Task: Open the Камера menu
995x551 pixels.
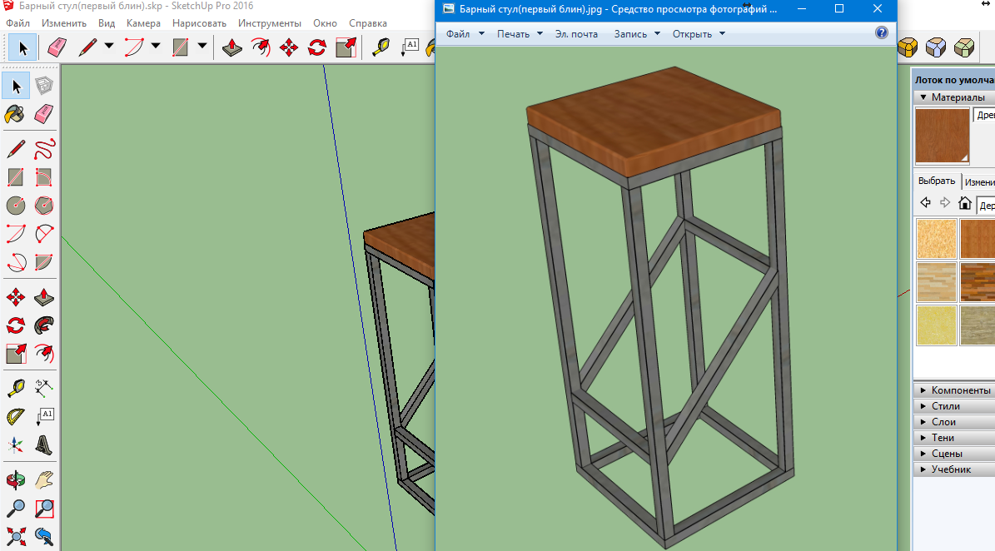Action: coord(143,23)
